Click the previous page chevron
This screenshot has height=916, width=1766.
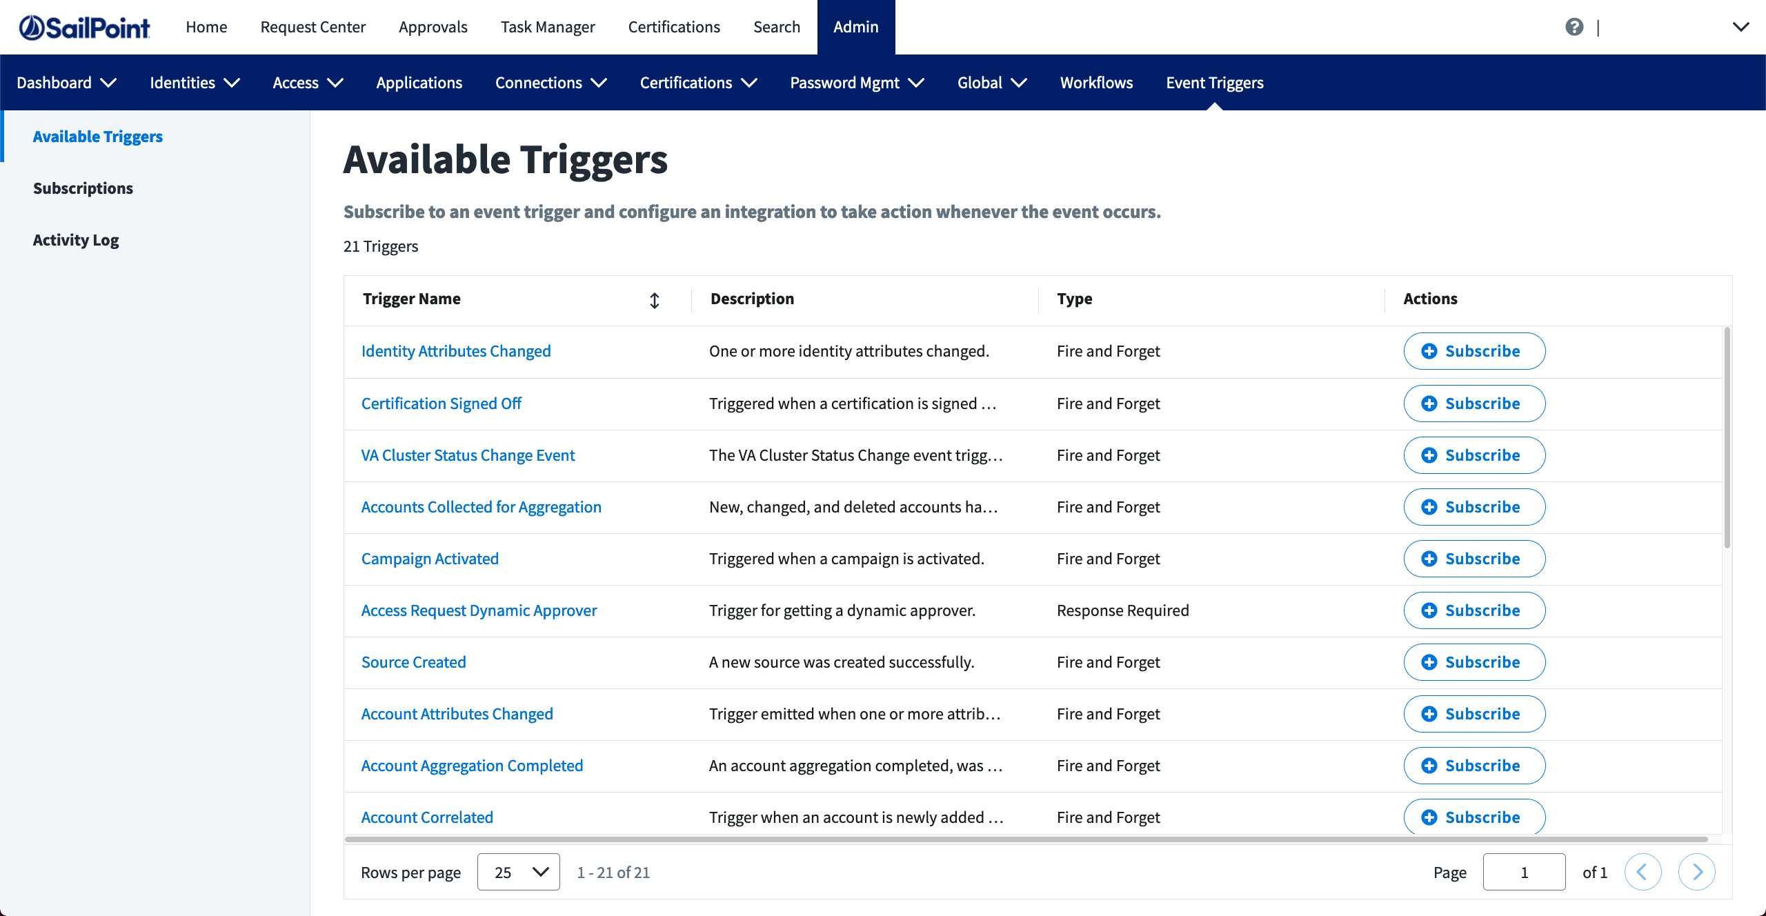(x=1644, y=872)
